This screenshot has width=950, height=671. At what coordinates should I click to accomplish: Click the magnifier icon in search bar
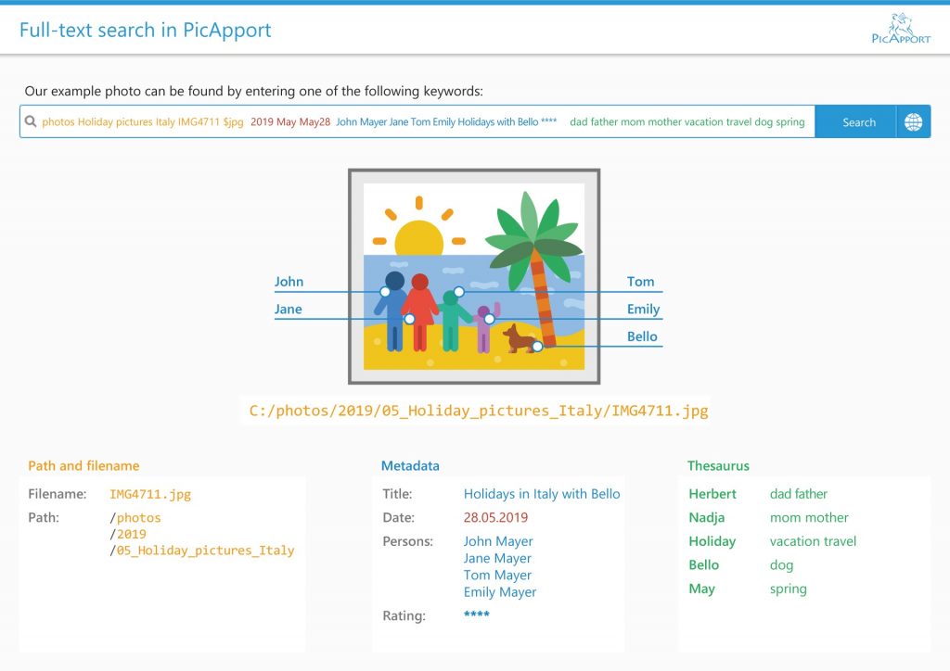click(31, 121)
